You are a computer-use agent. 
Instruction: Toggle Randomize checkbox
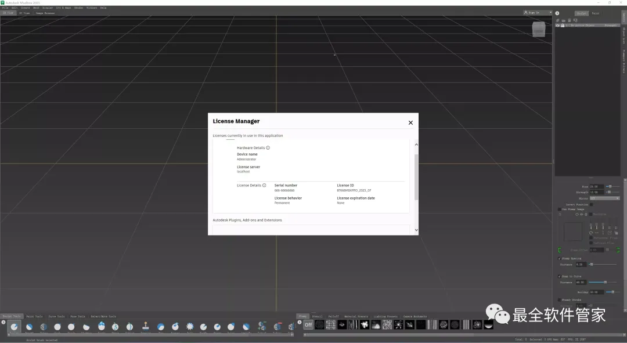pyautogui.click(x=590, y=214)
